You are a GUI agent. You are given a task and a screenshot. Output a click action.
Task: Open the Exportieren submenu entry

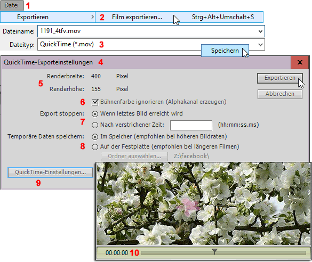[47, 17]
